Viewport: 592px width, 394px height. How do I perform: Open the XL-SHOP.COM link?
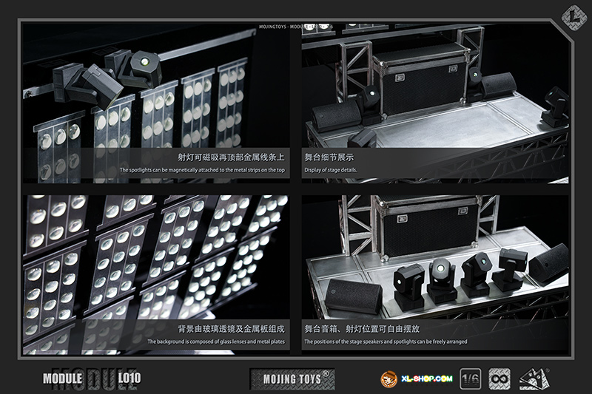coord(425,378)
